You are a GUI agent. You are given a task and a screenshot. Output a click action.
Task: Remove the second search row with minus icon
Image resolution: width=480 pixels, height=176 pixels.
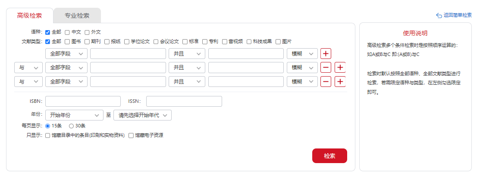click(x=326, y=68)
